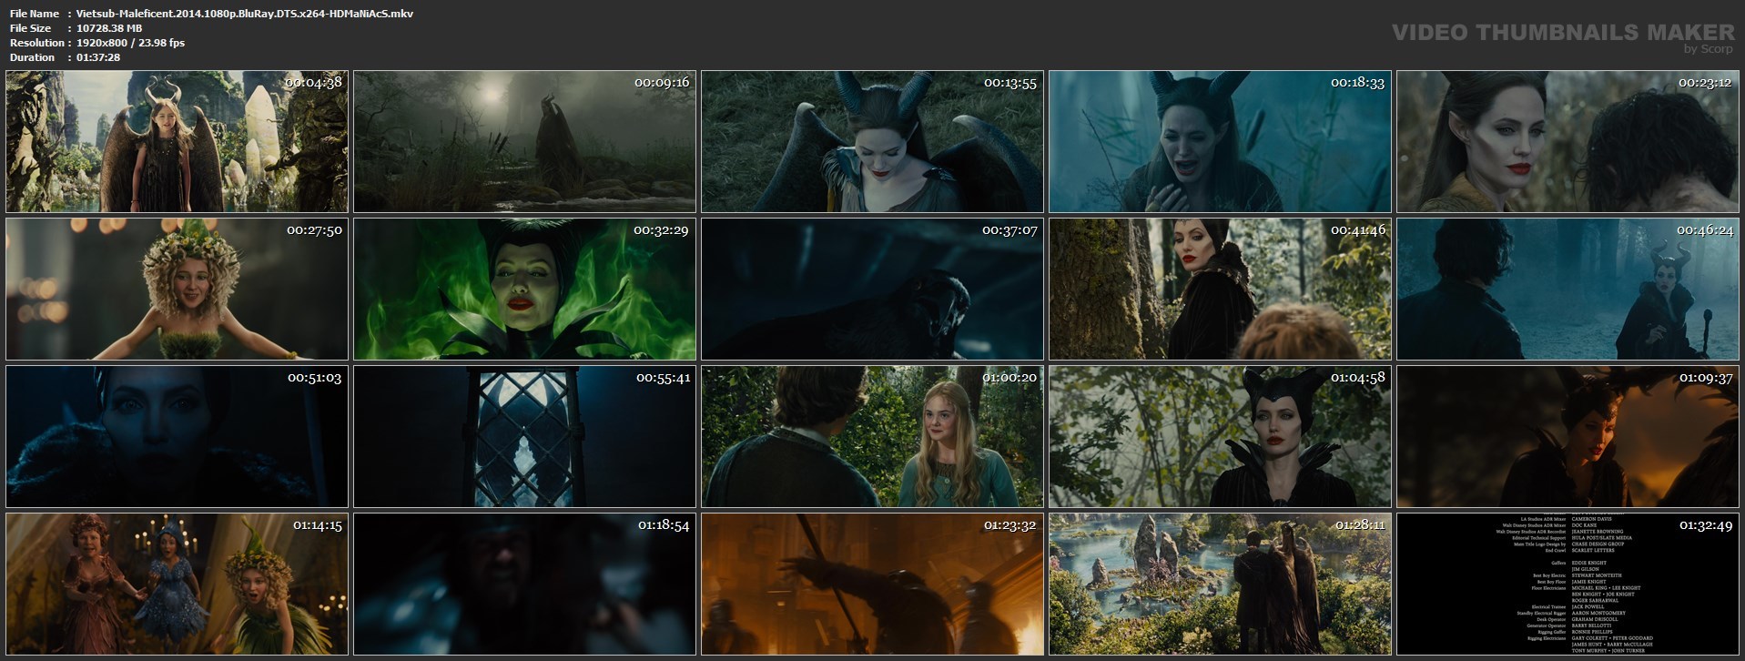Click the three fairies thumbnail at 01:14:15
The width and height of the screenshot is (1745, 661).
177,584
